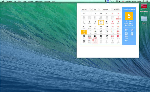Select December 1 red Sunday date
Screen dimensions: 150x92
[118, 18]
